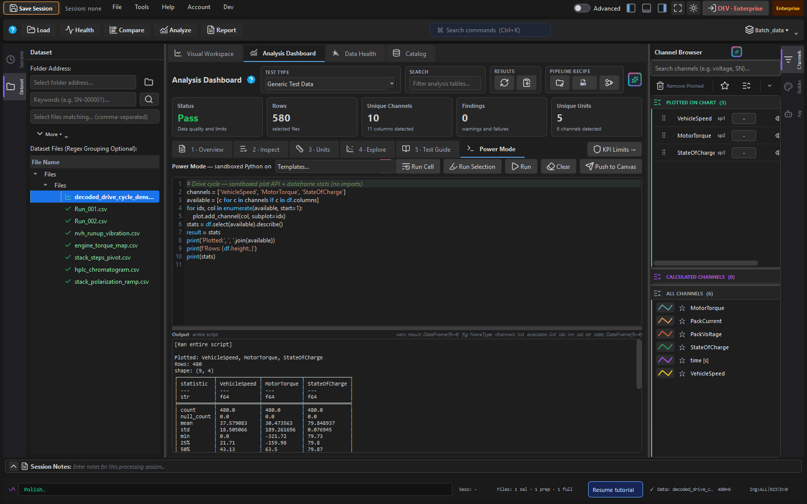Click VehicleSpeed yellow waveform color icon

point(665,373)
